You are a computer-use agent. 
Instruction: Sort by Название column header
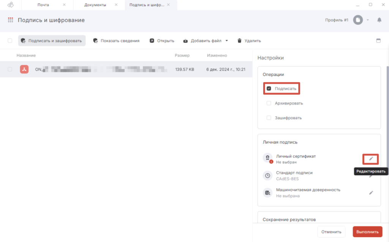[26, 55]
